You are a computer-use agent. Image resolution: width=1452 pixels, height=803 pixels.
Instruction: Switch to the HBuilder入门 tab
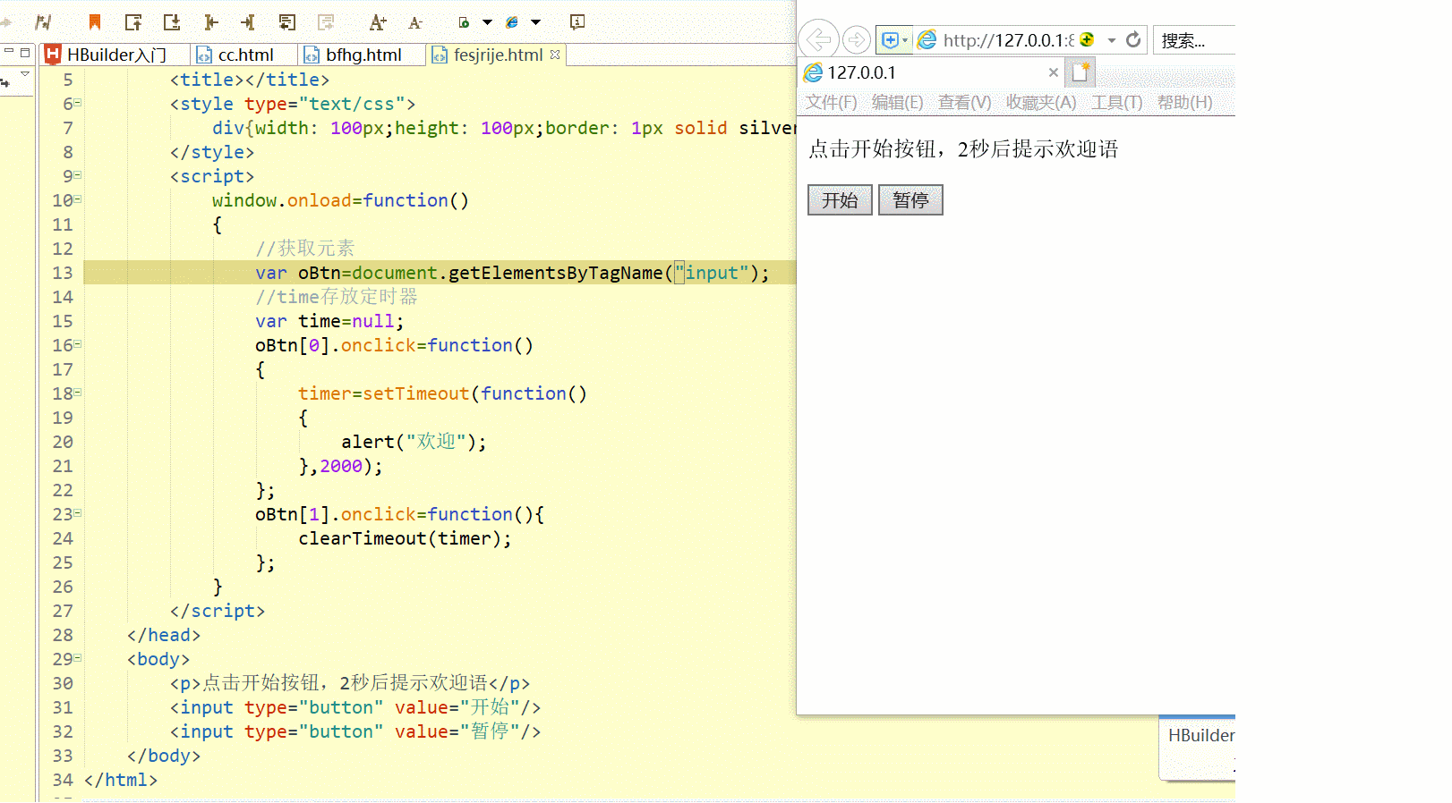[116, 55]
